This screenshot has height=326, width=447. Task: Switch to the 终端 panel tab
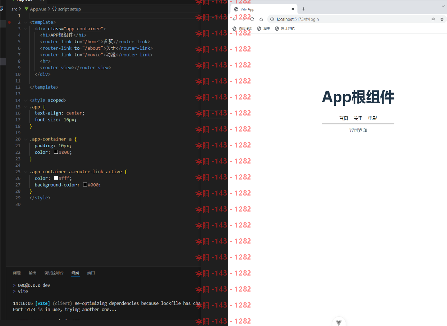(76, 273)
